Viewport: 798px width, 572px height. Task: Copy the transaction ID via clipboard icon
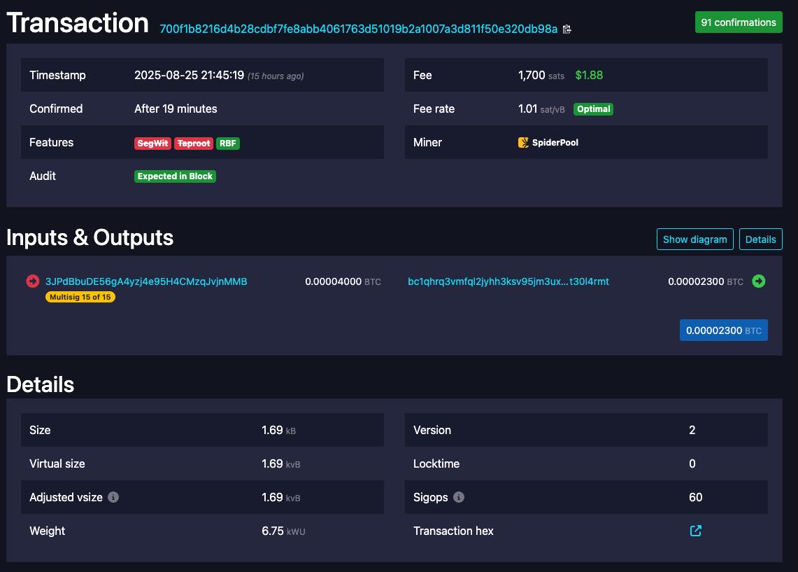click(x=567, y=29)
